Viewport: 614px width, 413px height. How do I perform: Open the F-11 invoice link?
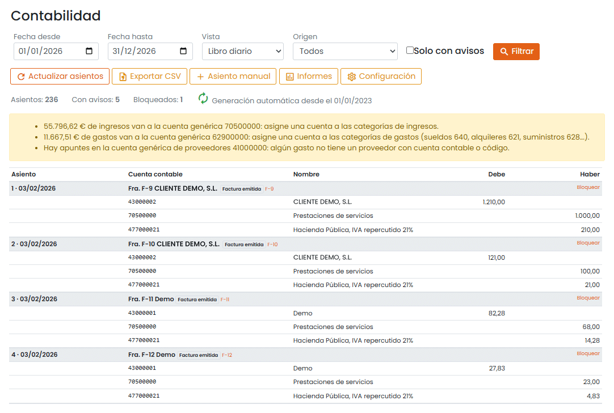[x=225, y=300]
